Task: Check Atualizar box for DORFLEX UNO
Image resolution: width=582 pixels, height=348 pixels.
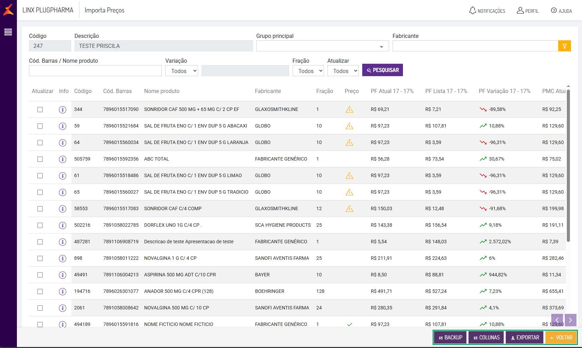Action: pos(40,225)
